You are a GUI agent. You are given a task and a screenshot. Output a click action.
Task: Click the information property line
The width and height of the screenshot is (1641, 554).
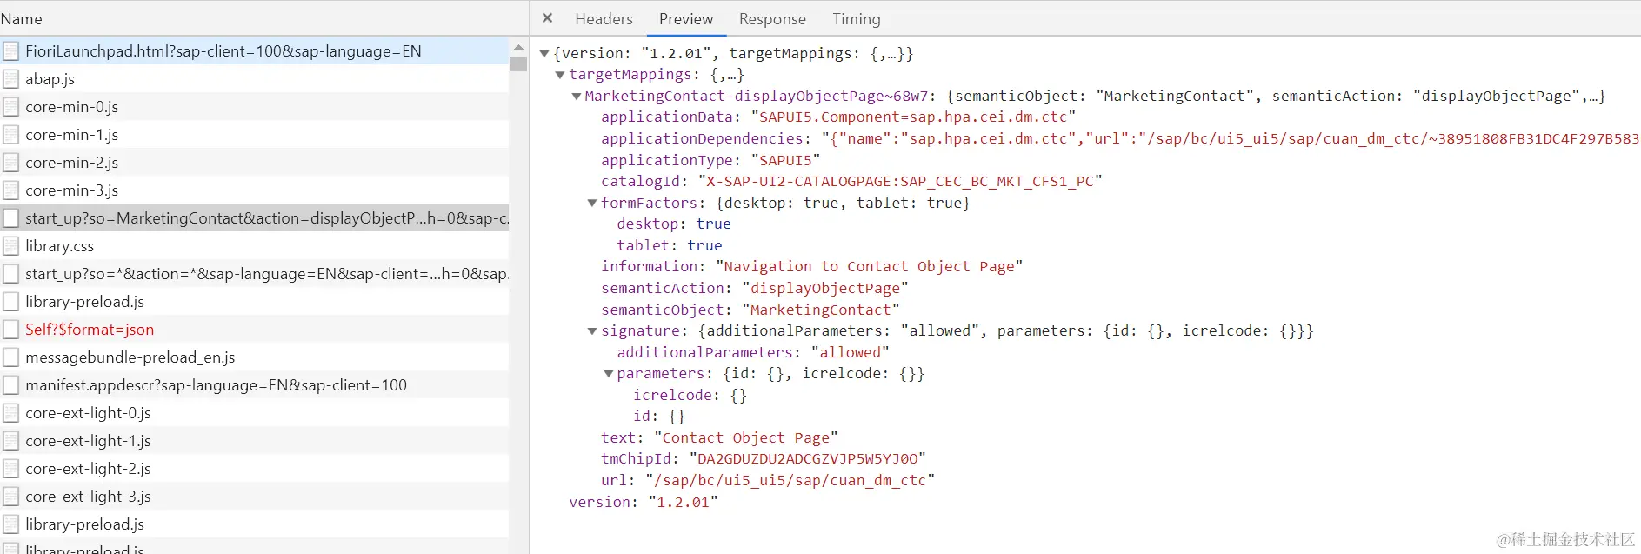811,267
